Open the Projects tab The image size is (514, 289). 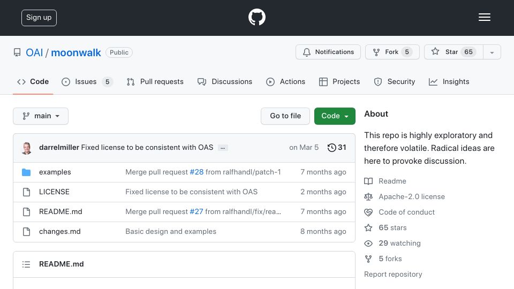339,81
